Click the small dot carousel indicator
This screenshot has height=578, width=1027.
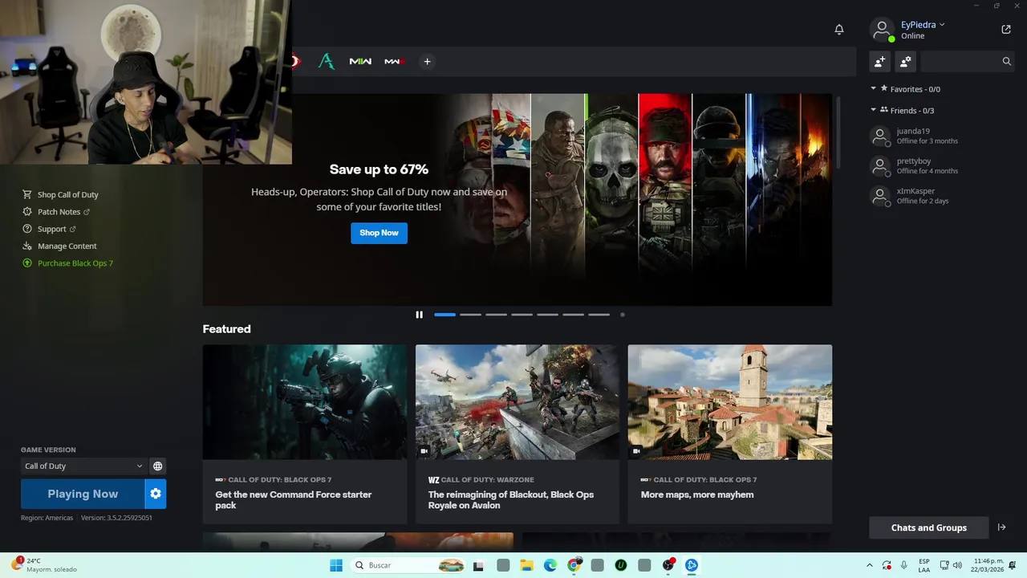point(623,315)
